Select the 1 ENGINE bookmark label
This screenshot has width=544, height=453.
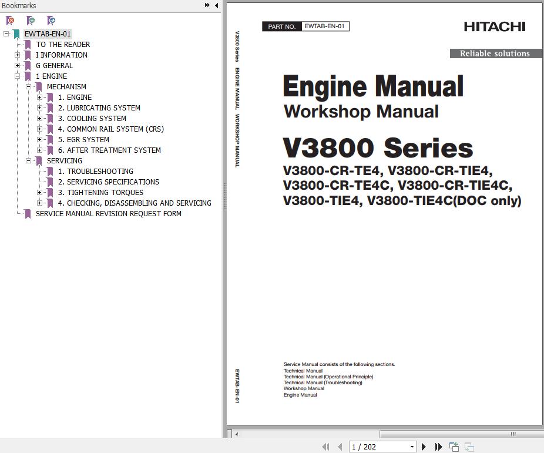(51, 76)
